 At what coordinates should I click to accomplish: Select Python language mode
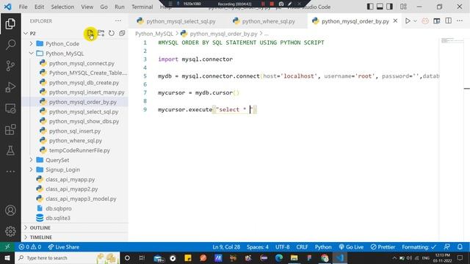coord(323,247)
